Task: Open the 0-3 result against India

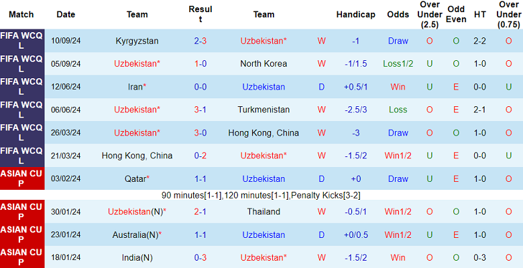Action: point(200,257)
